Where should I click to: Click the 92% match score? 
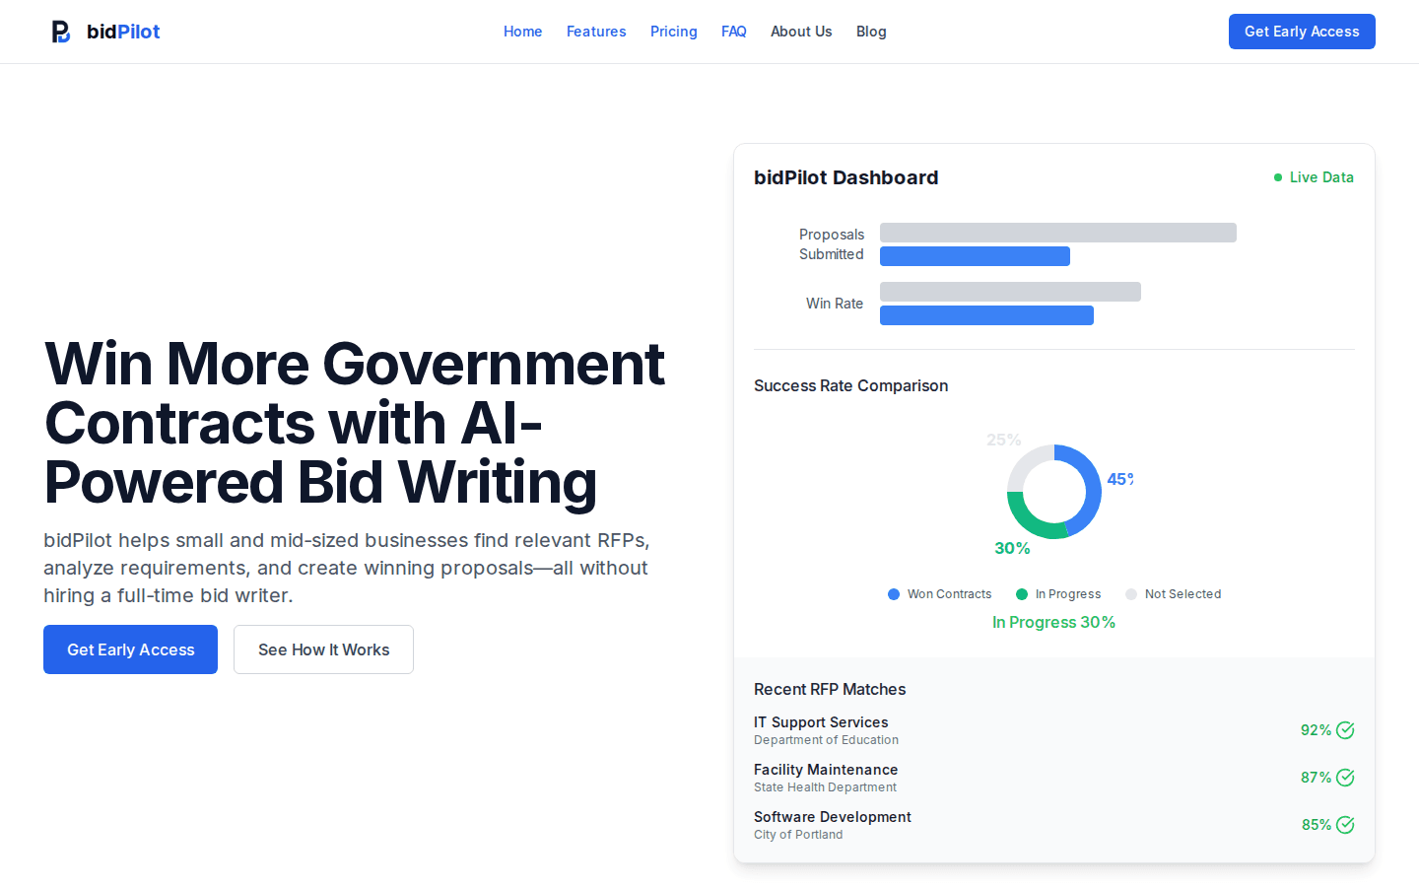tap(1316, 730)
